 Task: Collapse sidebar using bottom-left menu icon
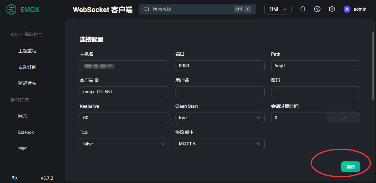pyautogui.click(x=15, y=178)
